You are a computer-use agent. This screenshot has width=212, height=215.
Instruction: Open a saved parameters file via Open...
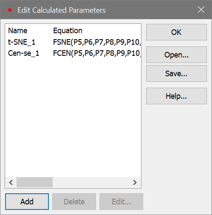point(176,55)
